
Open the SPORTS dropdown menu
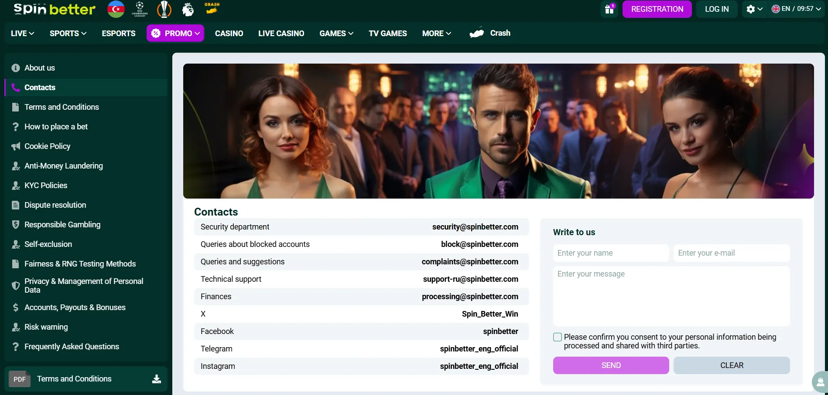pyautogui.click(x=68, y=33)
